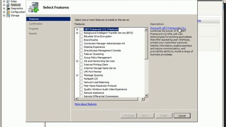This screenshot has height=127, width=226.
Task: Select the Configuration tree item label
Action: pos(18,12)
